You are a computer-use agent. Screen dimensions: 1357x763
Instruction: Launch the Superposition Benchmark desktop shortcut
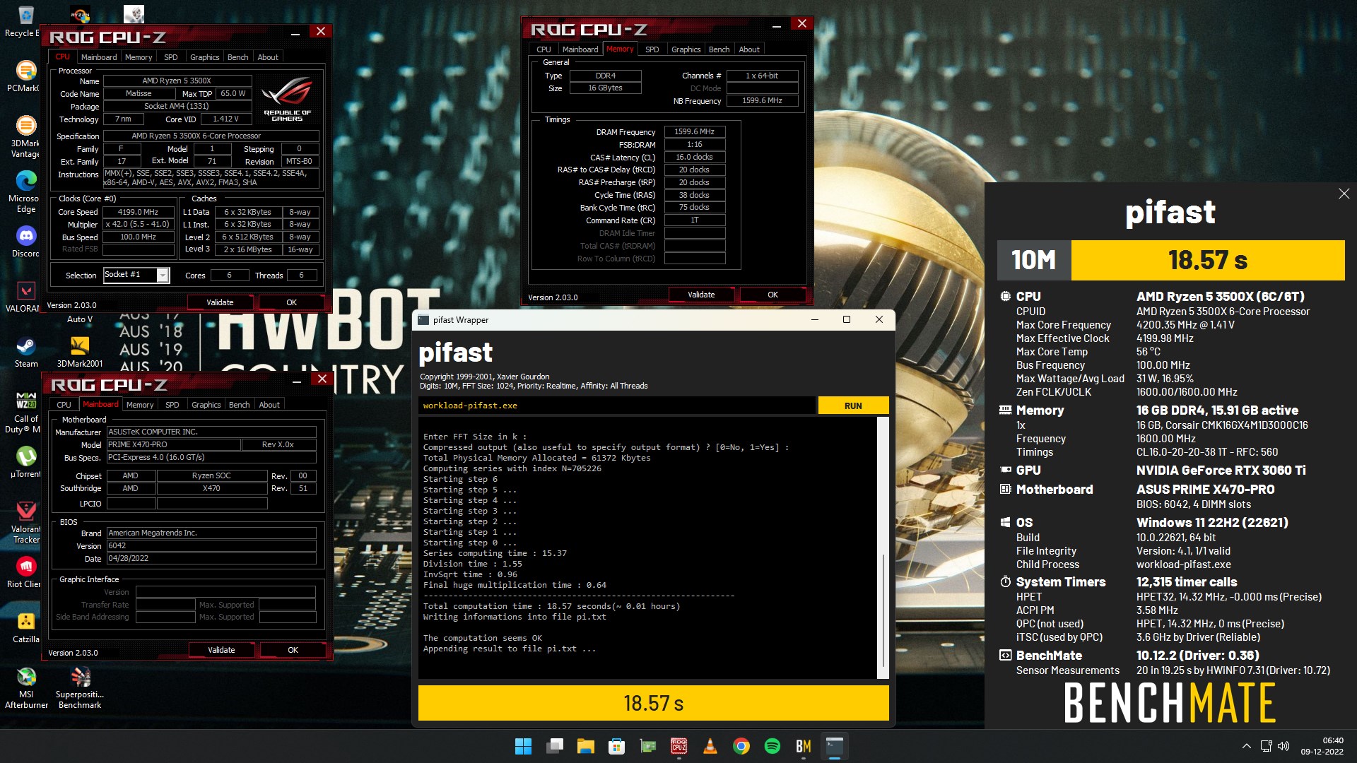click(80, 688)
